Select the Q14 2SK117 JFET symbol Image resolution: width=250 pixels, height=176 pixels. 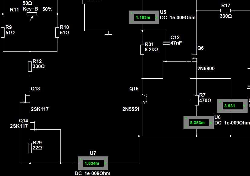[34, 126]
